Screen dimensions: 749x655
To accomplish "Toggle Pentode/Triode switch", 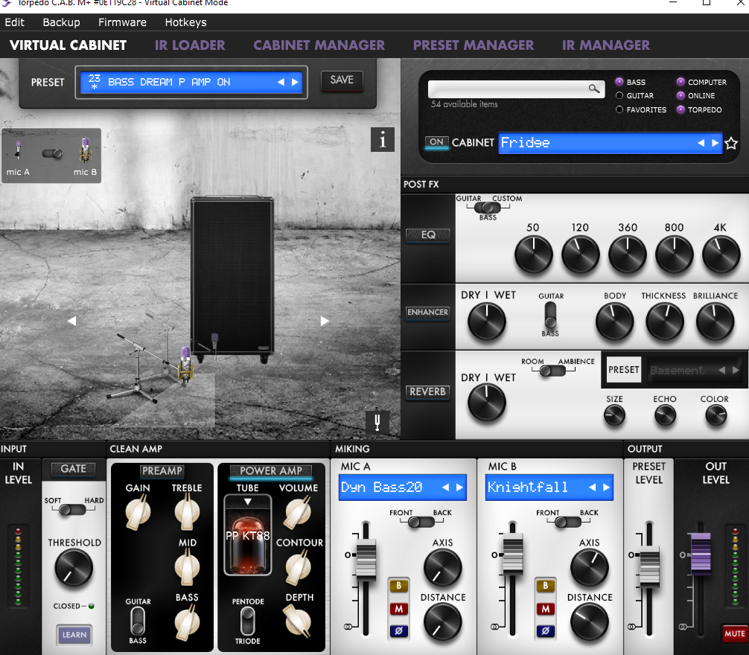I will [x=247, y=621].
